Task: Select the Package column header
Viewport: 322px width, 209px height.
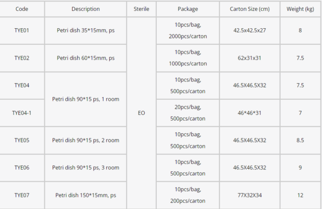Action: (188, 9)
